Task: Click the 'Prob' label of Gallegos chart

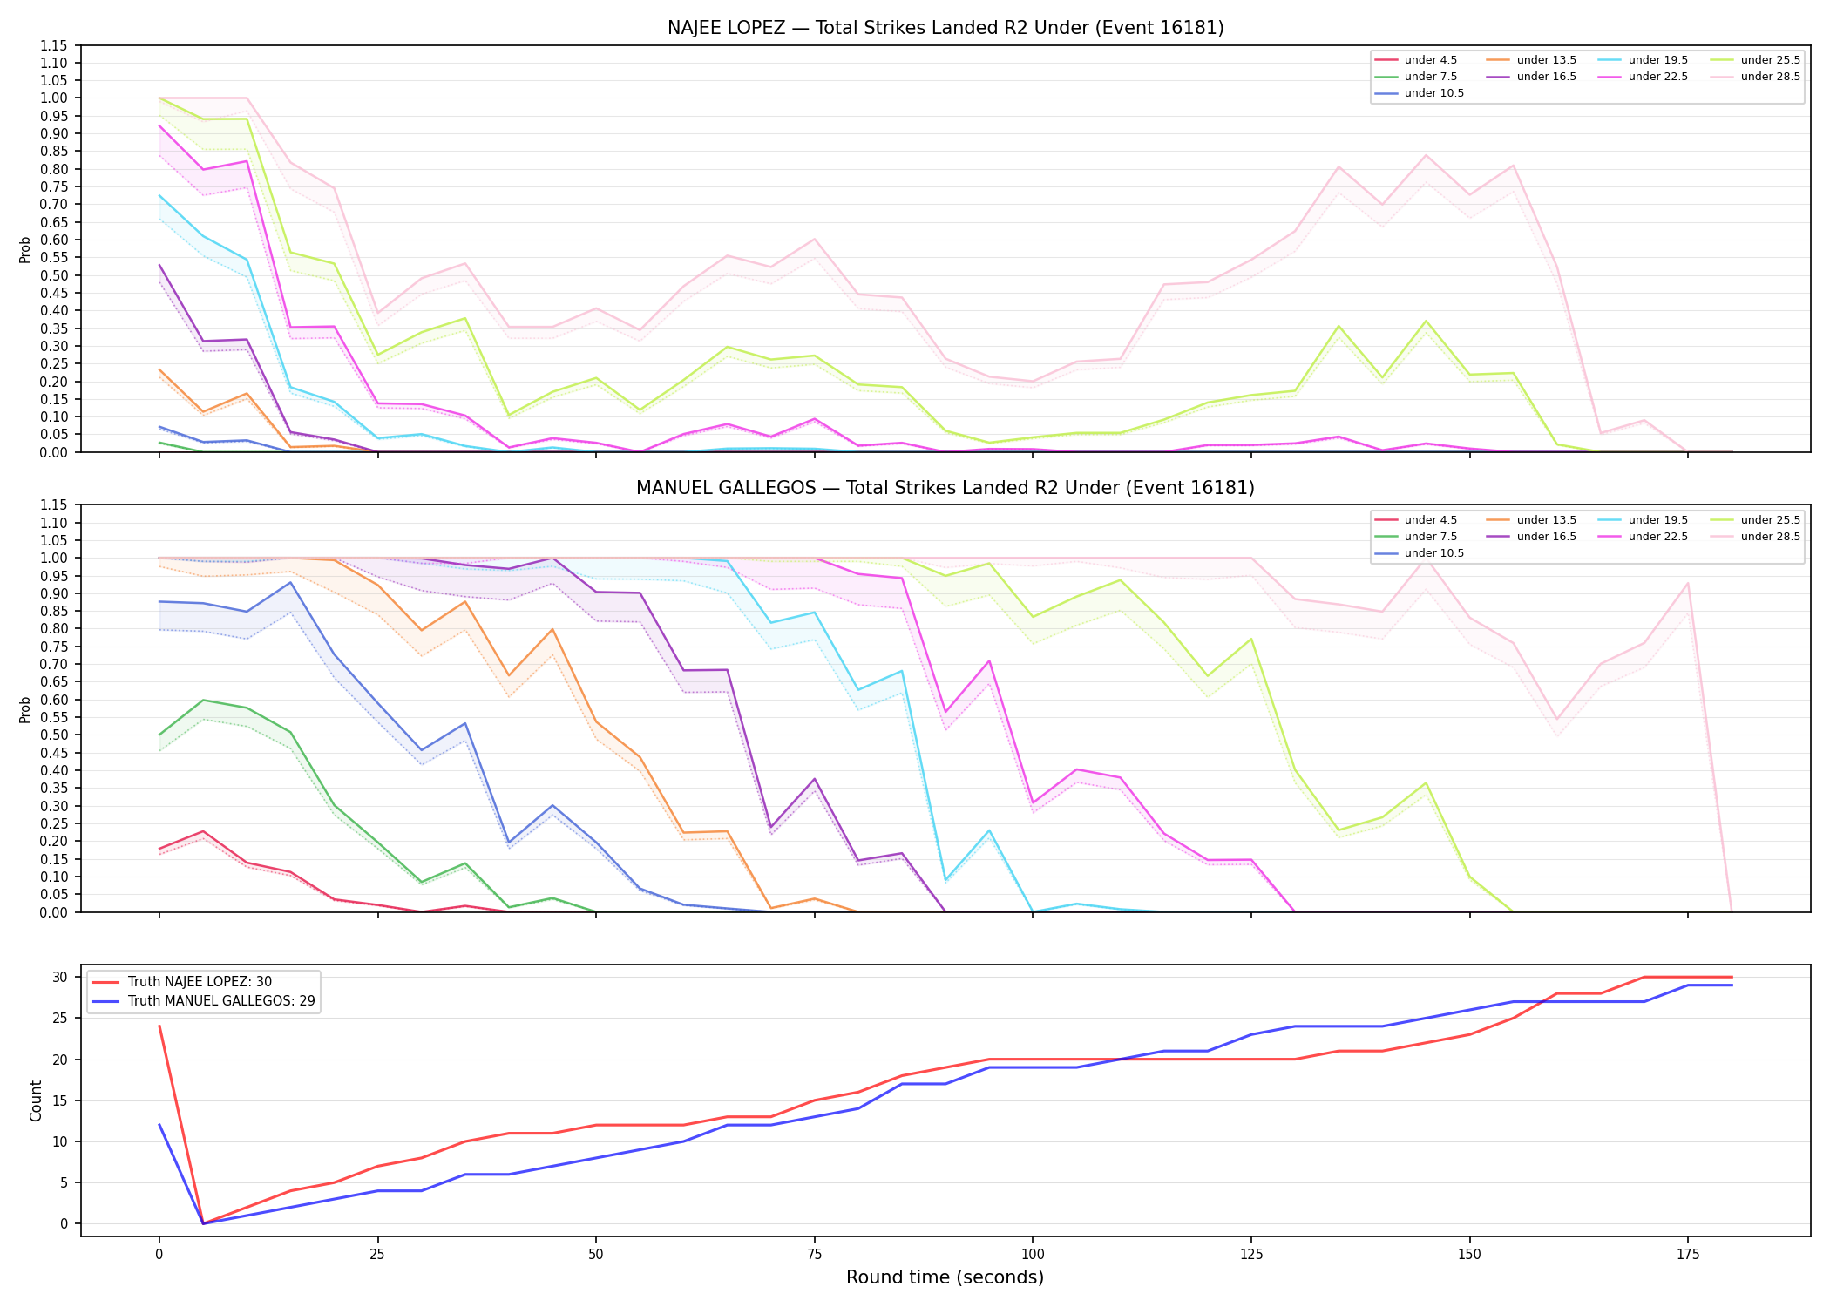Action: [25, 710]
